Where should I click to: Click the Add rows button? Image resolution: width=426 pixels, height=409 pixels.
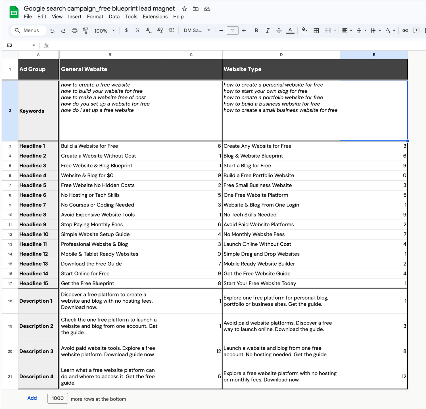(32, 398)
